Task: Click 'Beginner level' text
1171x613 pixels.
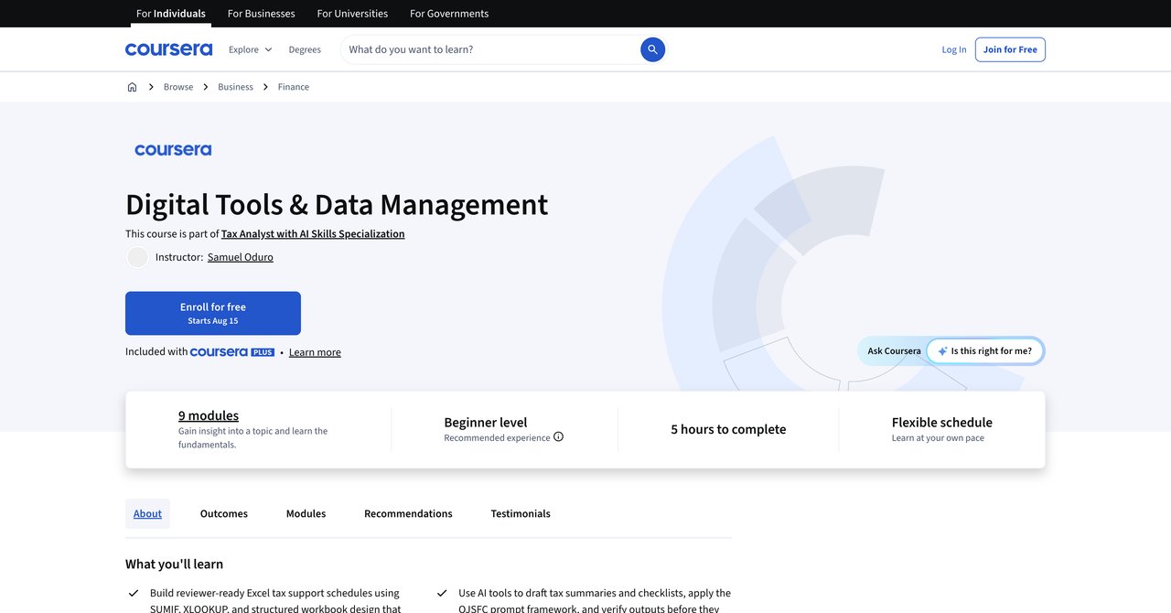Action: pos(486,423)
